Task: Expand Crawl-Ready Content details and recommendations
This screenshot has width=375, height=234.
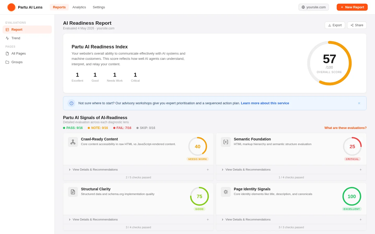Action: pos(138,170)
